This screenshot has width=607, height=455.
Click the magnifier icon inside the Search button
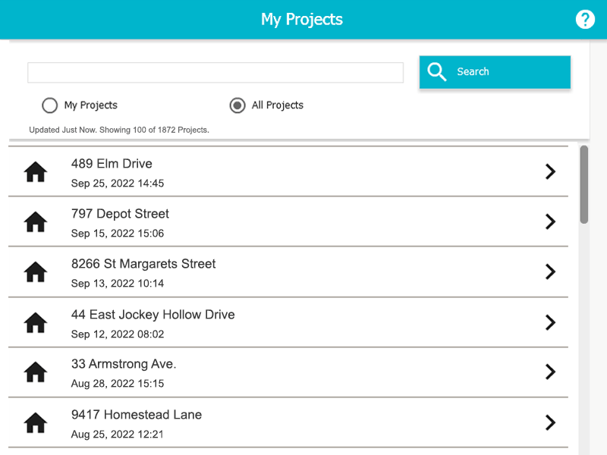tap(437, 71)
